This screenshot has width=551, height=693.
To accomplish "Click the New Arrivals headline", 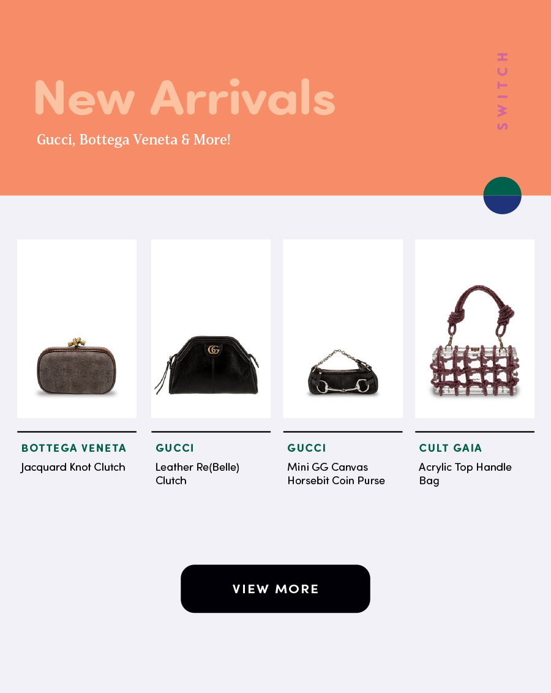I will [x=185, y=97].
